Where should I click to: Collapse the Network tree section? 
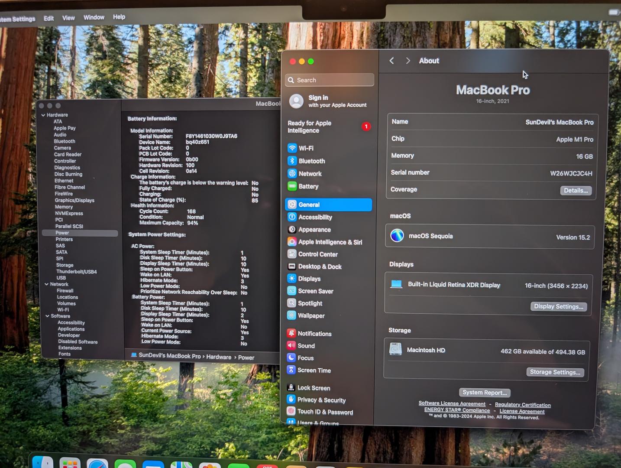point(47,284)
